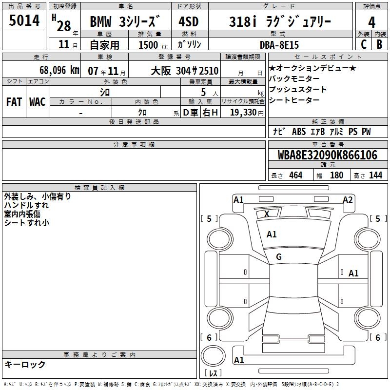The image size is (390, 390).
Task: Select the mileage 68,096 km
Action: pos(59,70)
